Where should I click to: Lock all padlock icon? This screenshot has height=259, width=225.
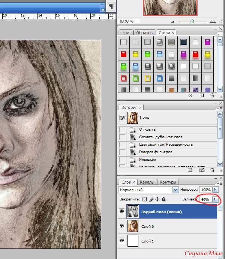[163, 199]
